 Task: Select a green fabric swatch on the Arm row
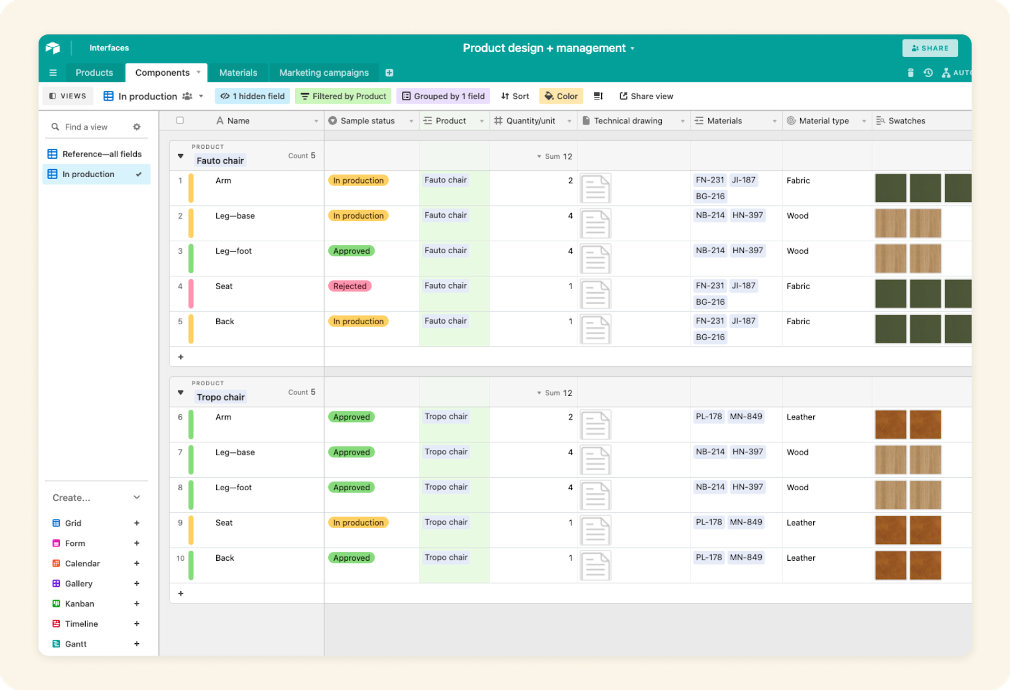[891, 188]
